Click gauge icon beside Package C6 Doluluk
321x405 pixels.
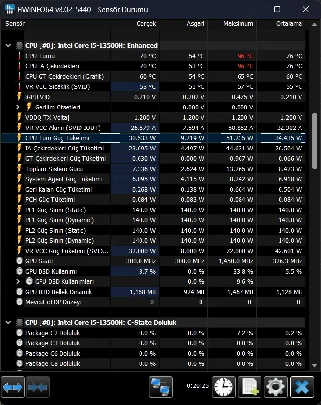(20, 353)
